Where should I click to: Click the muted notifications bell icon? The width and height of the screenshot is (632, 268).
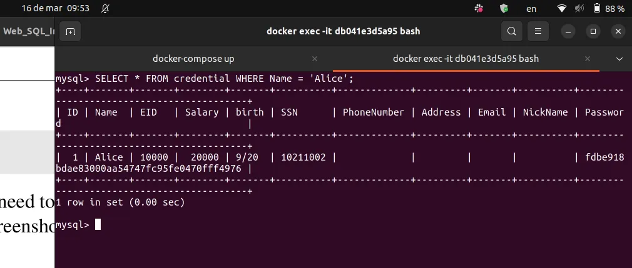[104, 9]
